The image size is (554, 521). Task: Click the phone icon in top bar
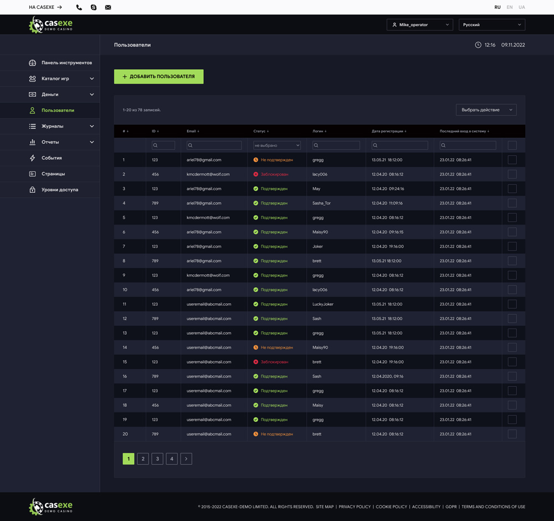pos(79,7)
